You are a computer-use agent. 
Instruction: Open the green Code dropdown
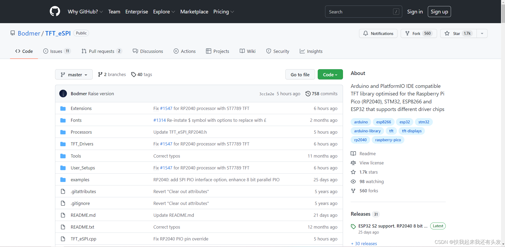[x=330, y=74]
